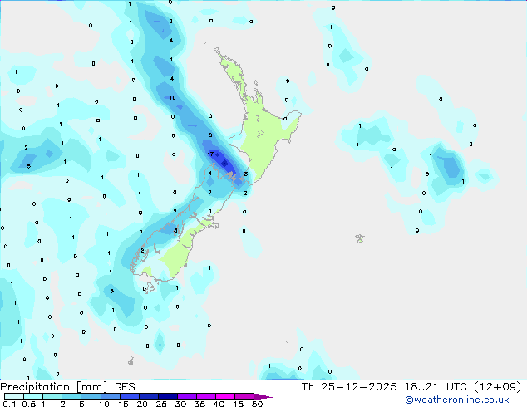
Task: Click the legend label '35'
Action: 199,404
